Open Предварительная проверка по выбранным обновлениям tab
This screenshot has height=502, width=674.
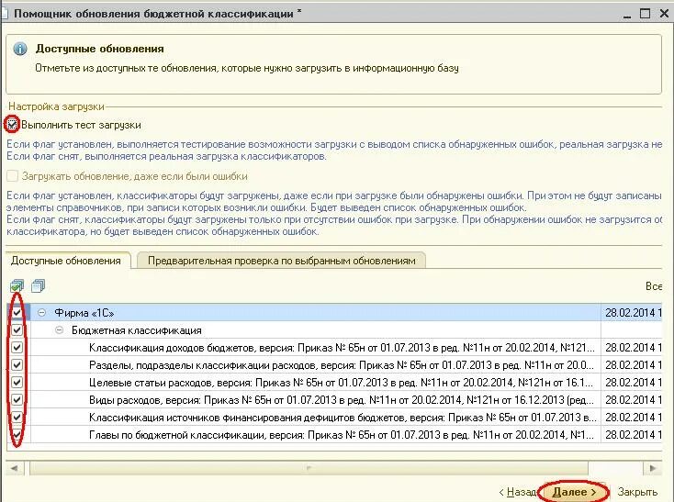click(282, 261)
